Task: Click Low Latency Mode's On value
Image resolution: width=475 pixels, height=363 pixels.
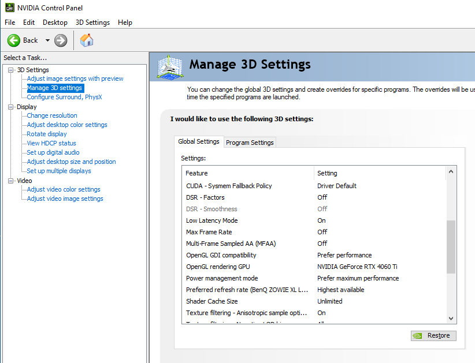Action: point(321,220)
